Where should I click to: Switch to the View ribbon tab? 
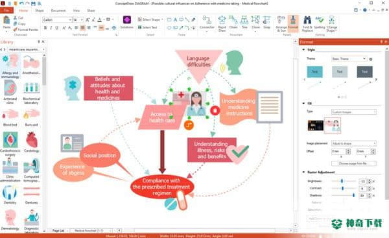point(77,10)
